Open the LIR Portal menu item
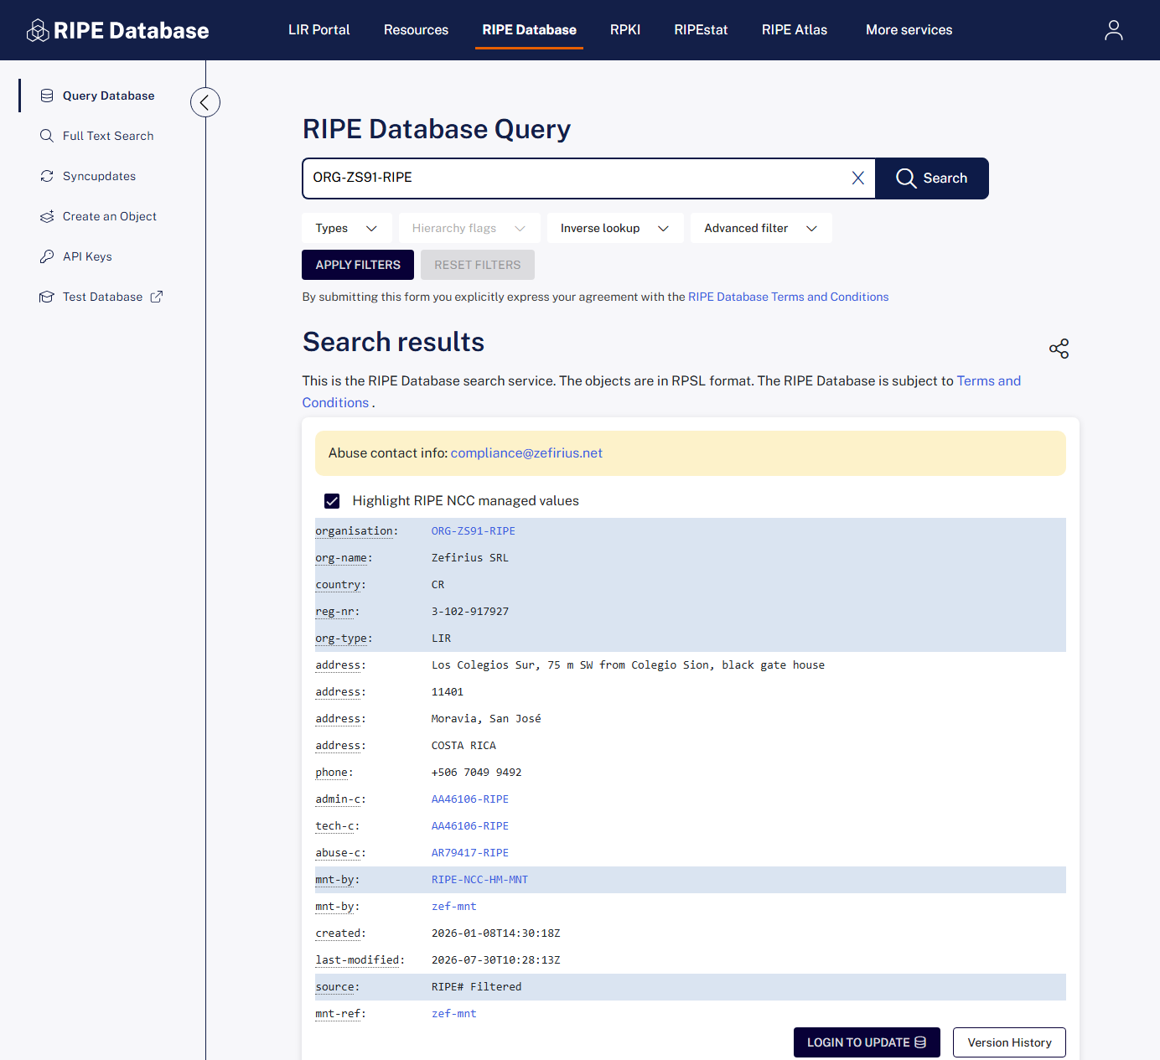The image size is (1160, 1060). [x=319, y=30]
